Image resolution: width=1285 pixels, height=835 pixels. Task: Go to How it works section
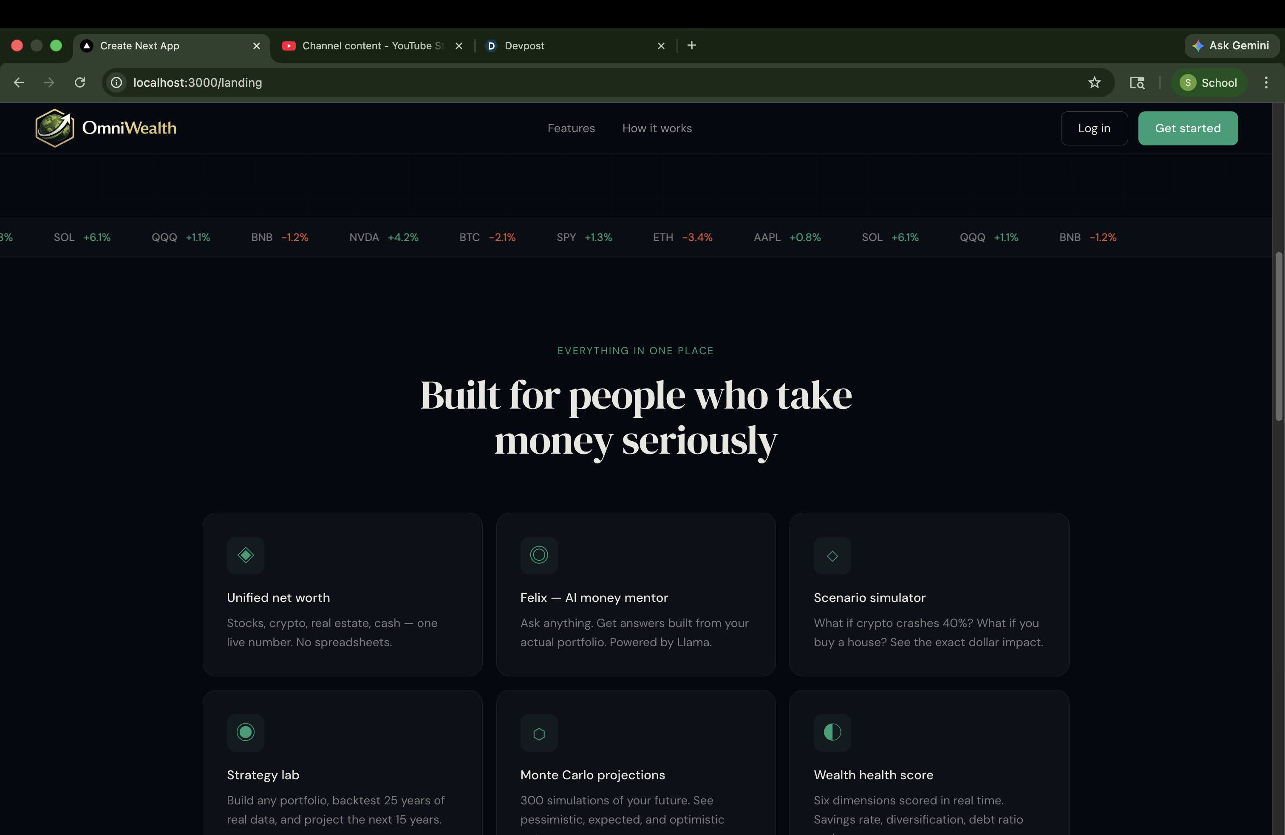coord(657,128)
